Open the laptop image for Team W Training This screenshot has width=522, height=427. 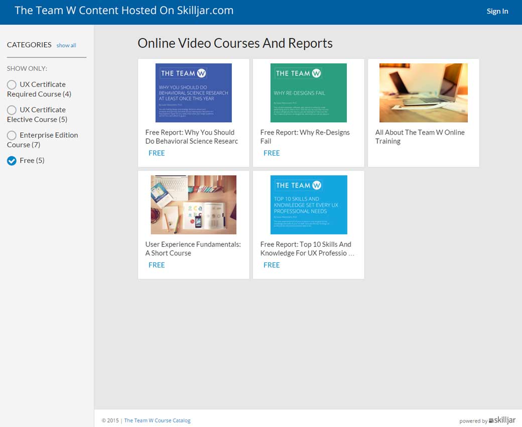423,93
